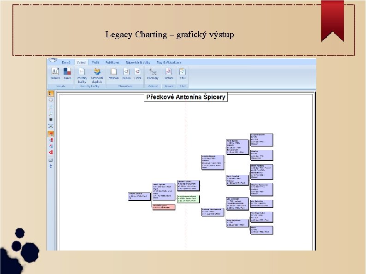This screenshot has width=366, height=274.
Task: Select the Anna box at bottom of fifth column
Action: 237,223
